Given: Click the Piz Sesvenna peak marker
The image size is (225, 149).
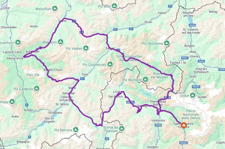Looking at the screenshot, I should pyautogui.click(x=167, y=43).
